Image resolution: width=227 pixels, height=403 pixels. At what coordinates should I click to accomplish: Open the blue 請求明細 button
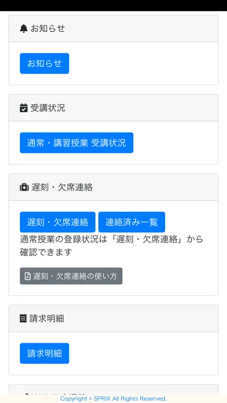tap(45, 353)
